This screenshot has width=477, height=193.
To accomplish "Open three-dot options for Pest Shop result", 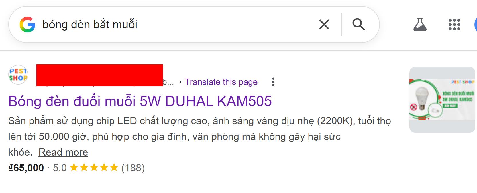I will coord(273,82).
